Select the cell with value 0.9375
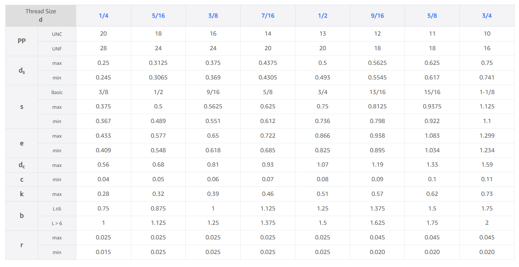 (432, 107)
